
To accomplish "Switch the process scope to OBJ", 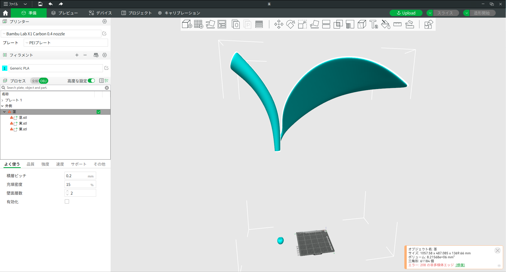I will pos(43,81).
